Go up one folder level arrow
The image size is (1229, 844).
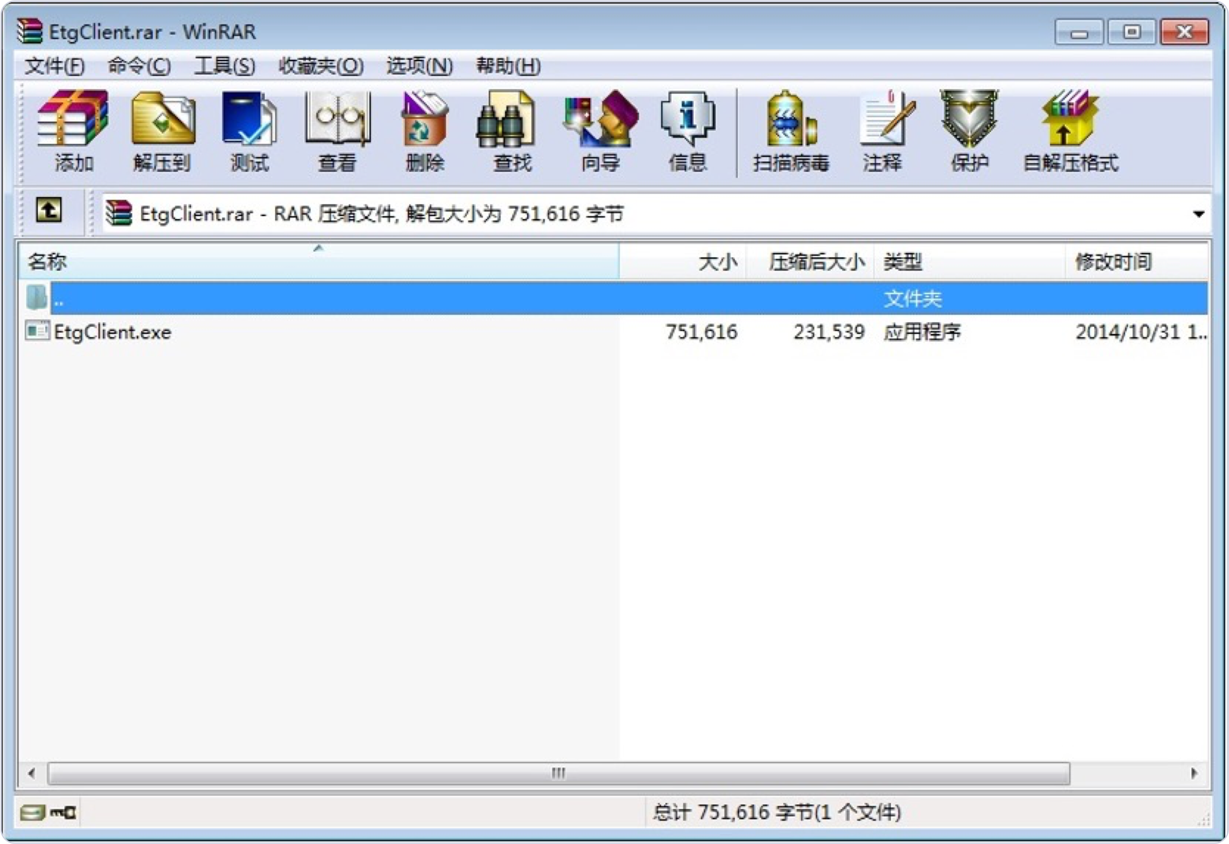click(x=49, y=211)
